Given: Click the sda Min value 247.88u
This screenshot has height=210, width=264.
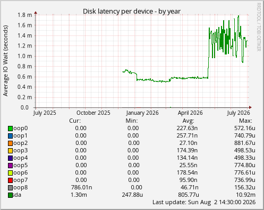Looking at the screenshot, I should click(132, 195).
